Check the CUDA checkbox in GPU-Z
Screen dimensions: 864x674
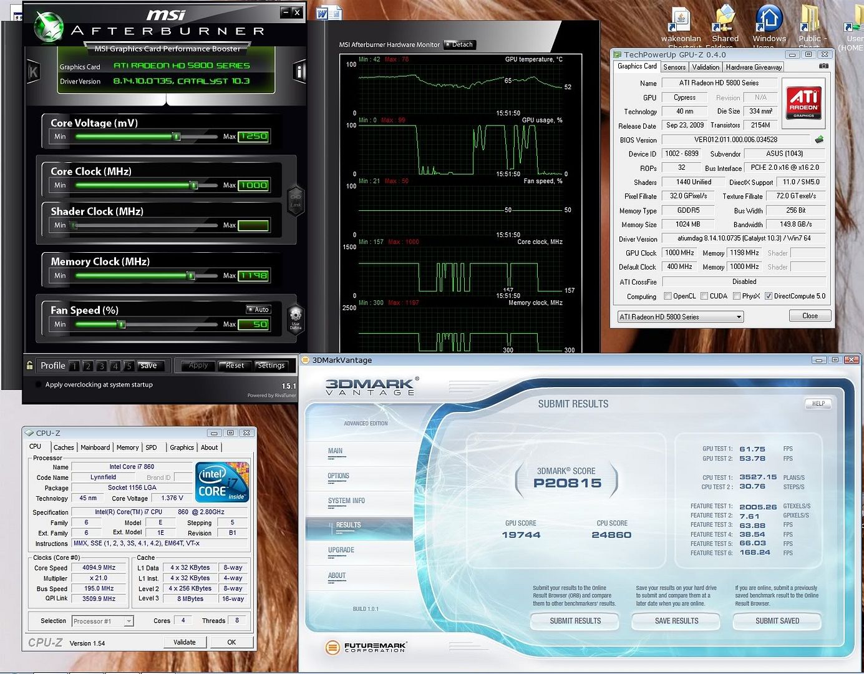tap(704, 296)
